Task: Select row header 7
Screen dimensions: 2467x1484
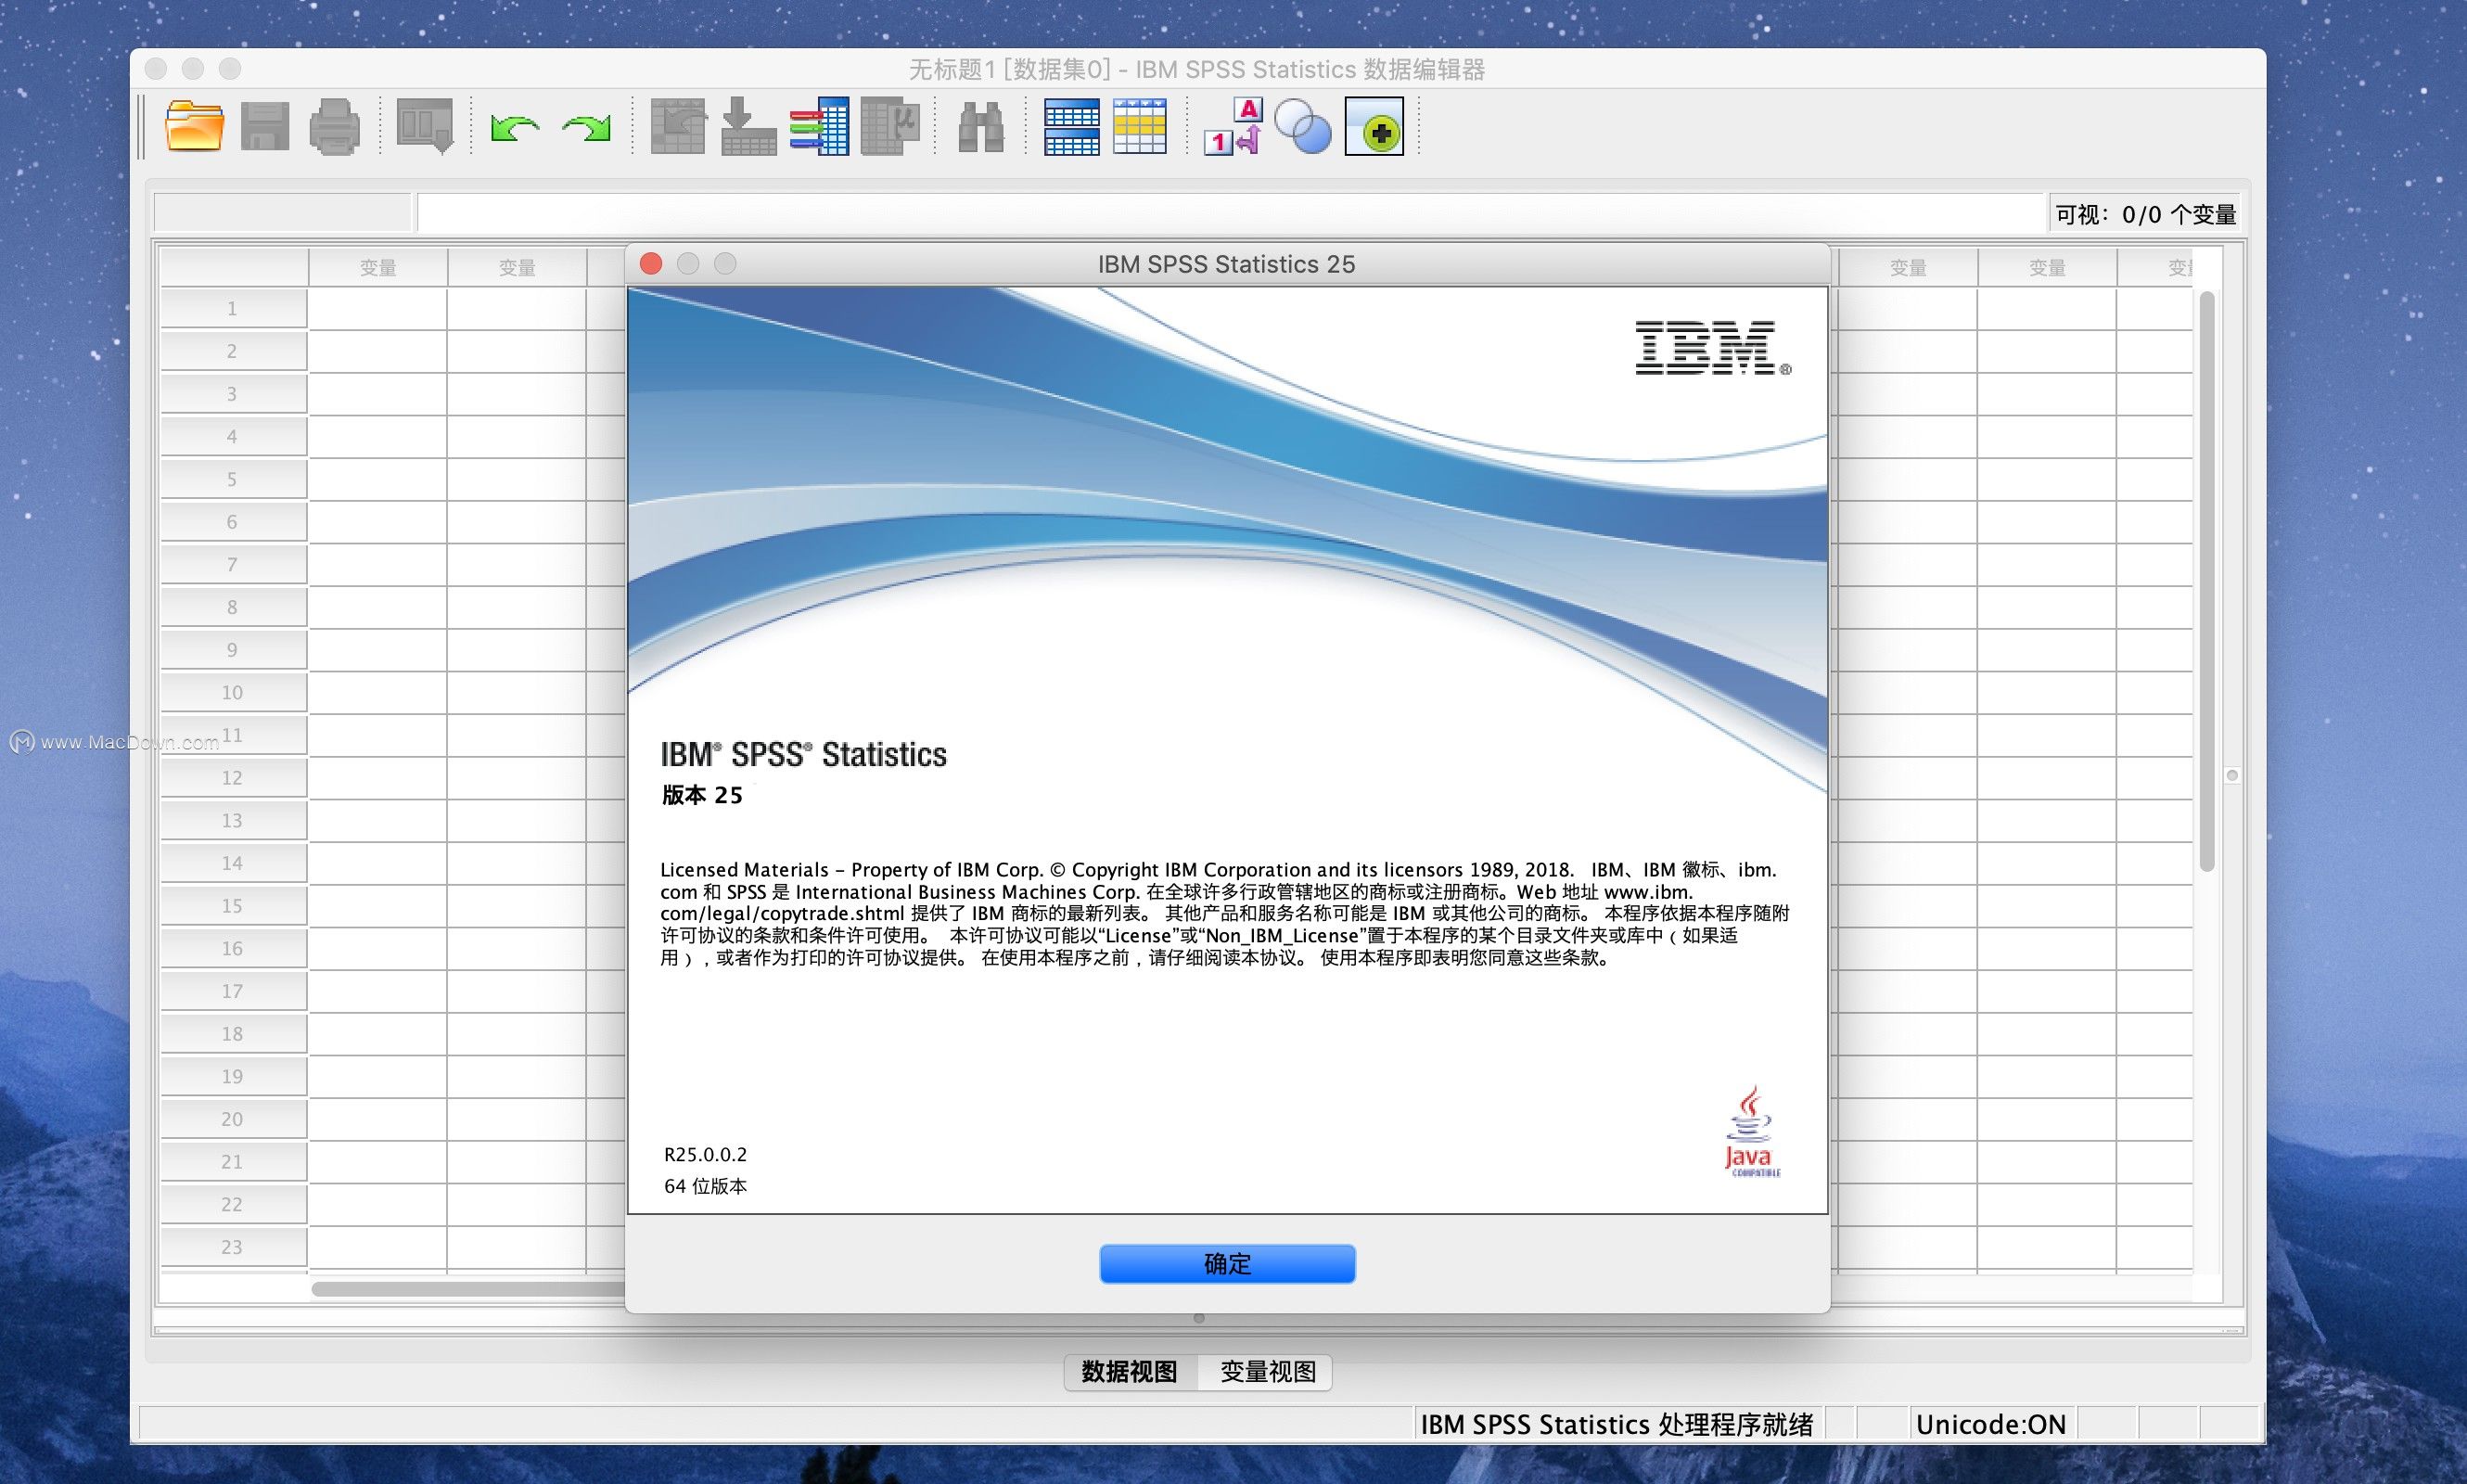Action: [x=233, y=565]
